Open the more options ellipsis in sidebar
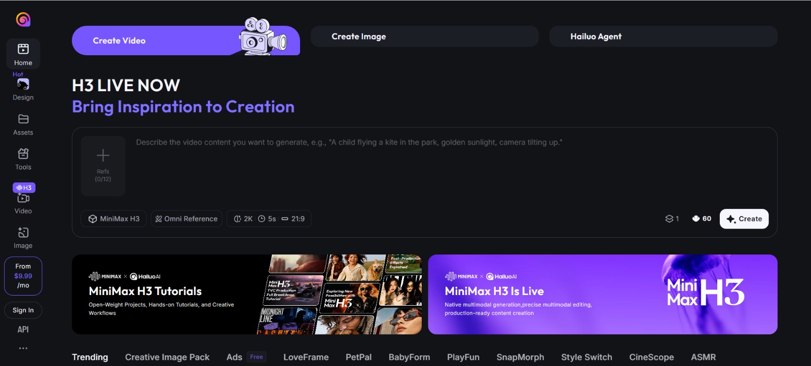The width and height of the screenshot is (811, 366). point(23,348)
